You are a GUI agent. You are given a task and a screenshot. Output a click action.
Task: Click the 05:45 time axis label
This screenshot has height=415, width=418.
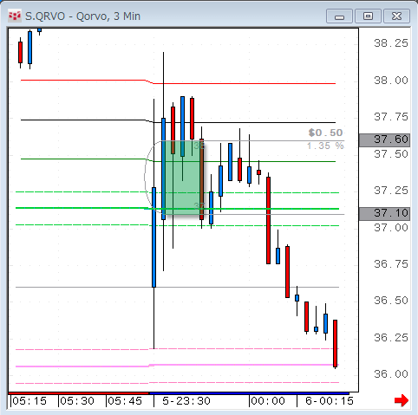(125, 401)
